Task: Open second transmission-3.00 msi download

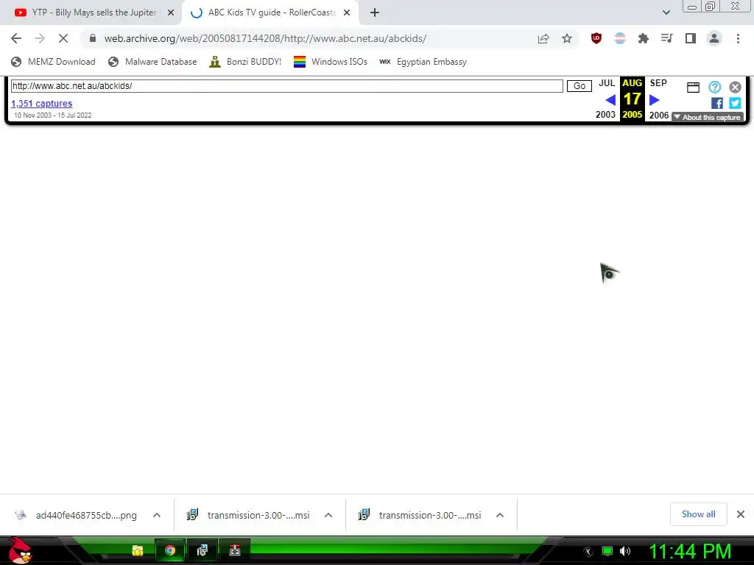Action: (420, 515)
